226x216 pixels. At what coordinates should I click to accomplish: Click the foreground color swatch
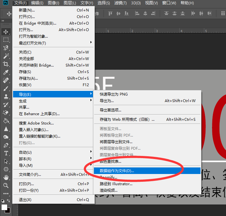[4, 207]
